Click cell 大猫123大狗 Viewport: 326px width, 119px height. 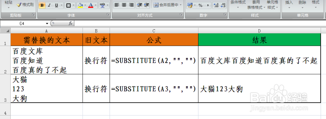pyautogui.click(x=259, y=88)
